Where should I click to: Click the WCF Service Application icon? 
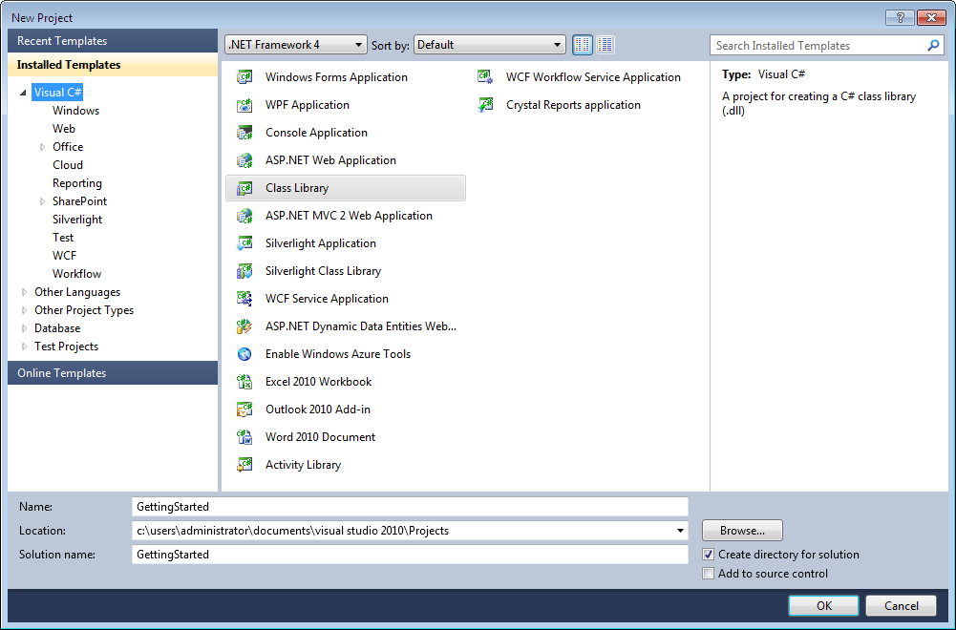(x=244, y=299)
